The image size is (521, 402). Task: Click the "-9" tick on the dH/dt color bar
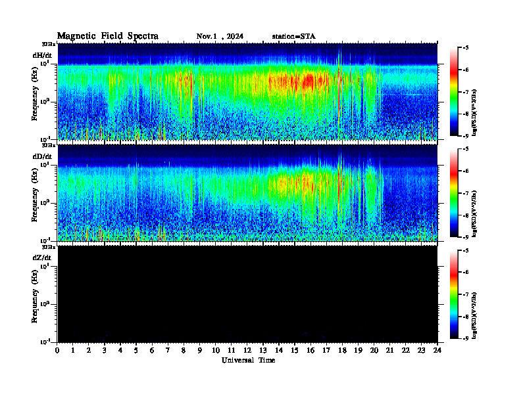click(x=466, y=136)
